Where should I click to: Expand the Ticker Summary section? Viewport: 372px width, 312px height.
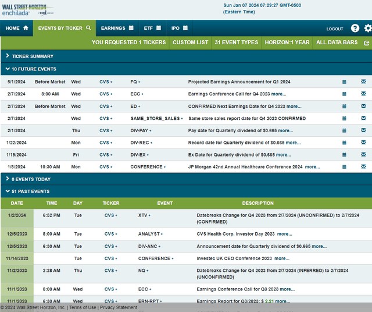tap(8, 56)
